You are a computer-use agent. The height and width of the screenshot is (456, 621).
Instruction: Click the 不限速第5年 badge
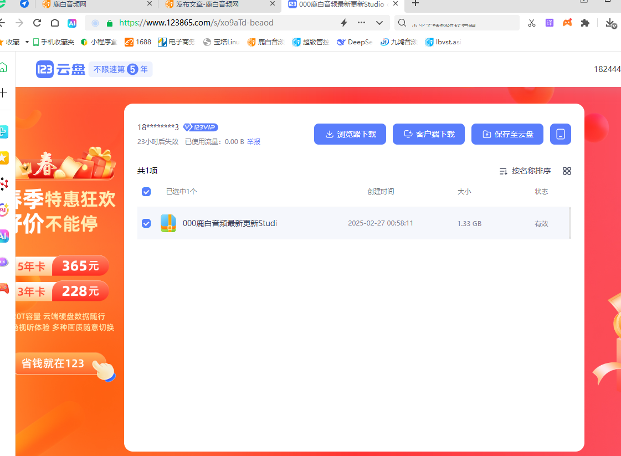click(120, 69)
